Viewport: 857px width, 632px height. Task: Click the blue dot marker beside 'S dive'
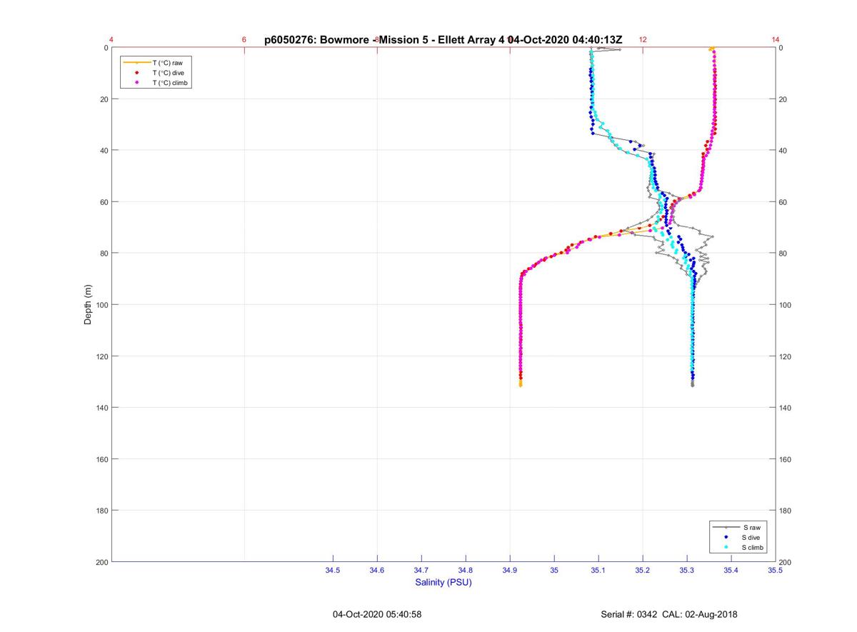(726, 537)
